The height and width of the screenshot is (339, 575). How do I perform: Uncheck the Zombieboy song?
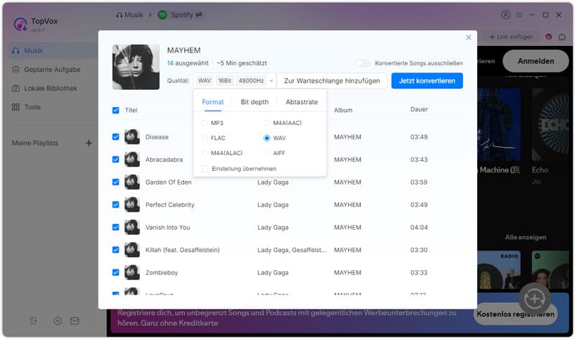(116, 273)
